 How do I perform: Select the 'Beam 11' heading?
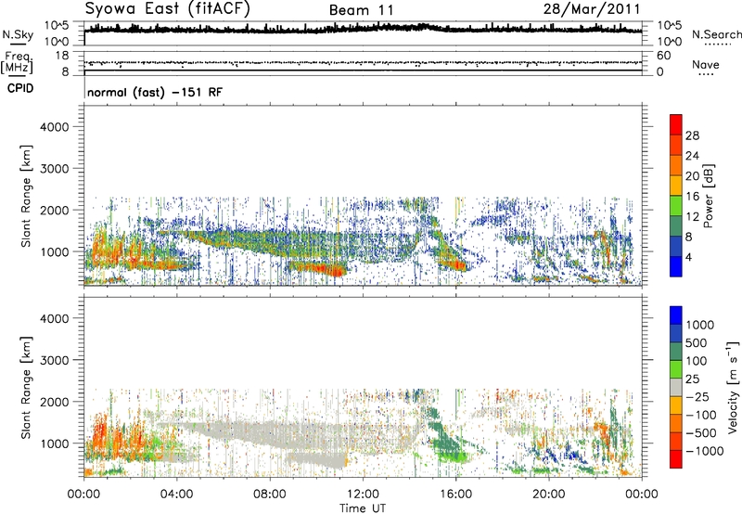pos(361,10)
